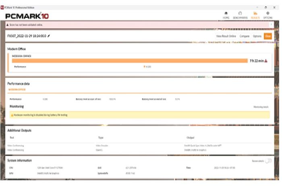Click View Result Online
The width and height of the screenshot is (282, 186).
(x=226, y=36)
